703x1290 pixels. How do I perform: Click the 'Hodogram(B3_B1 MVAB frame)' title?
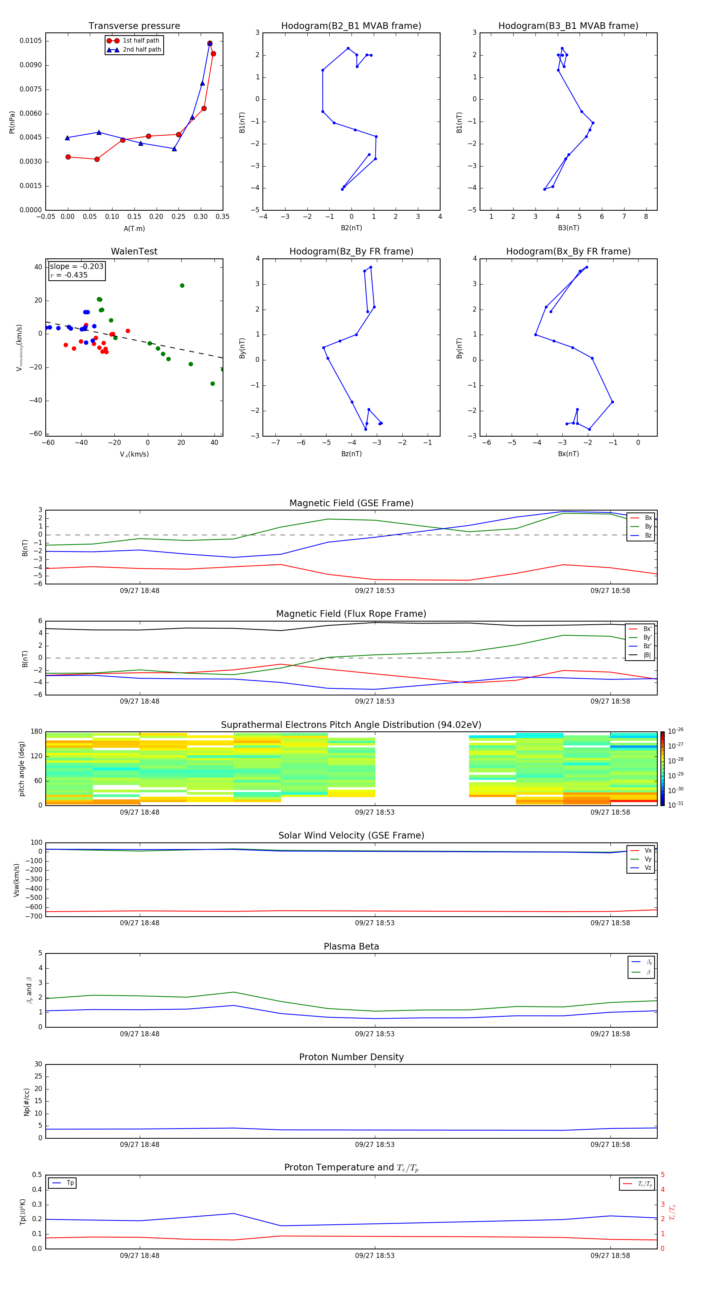coord(568,26)
